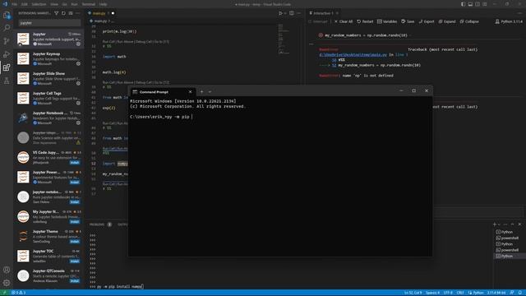Image resolution: width=526 pixels, height=296 pixels.
Task: Install the Jupyter Theme extension
Action: [x=75, y=241]
